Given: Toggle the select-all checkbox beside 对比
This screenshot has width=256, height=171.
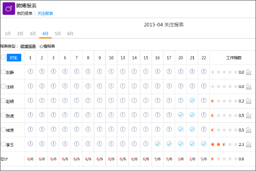Looking at the screenshot, I should (x=3, y=57).
